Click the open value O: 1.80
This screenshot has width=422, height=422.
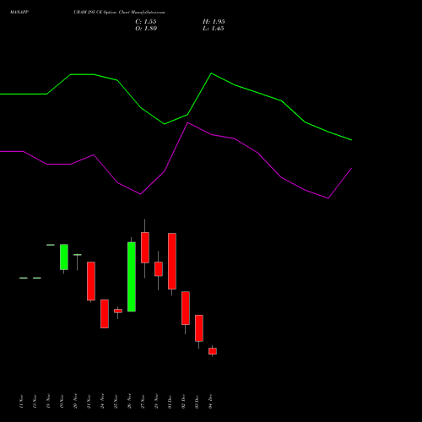click(x=146, y=29)
